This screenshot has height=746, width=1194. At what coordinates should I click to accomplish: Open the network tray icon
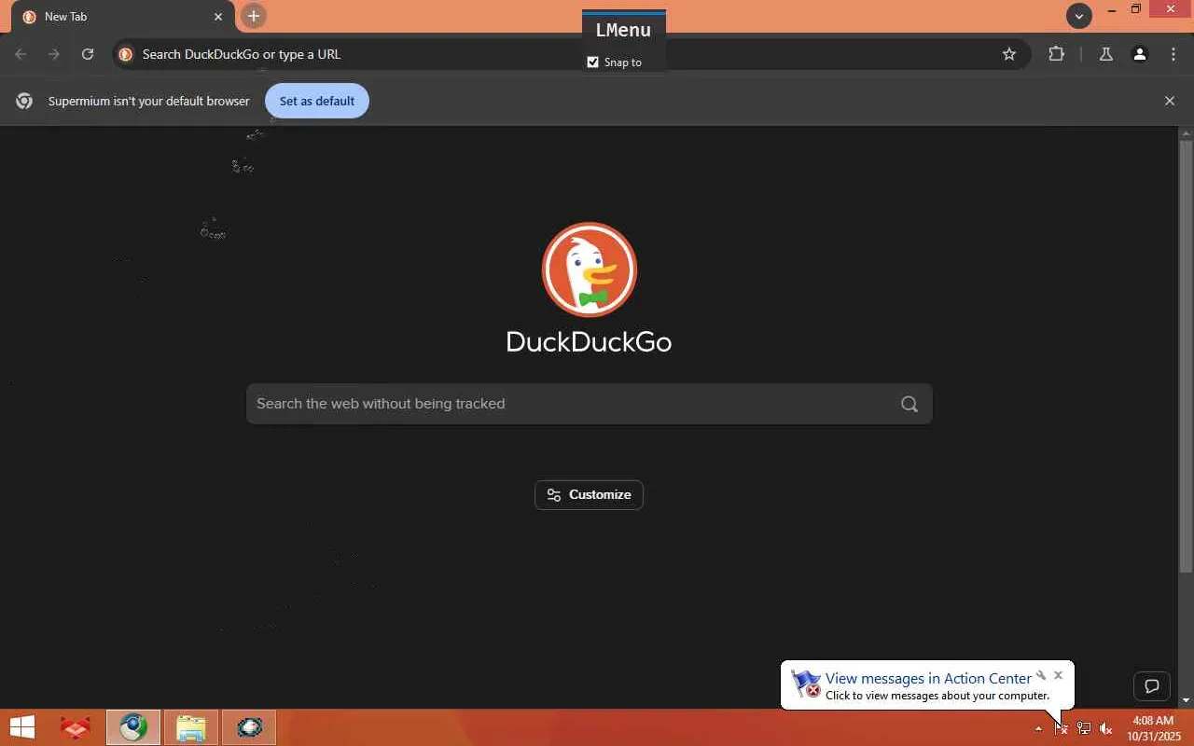pos(1084,728)
